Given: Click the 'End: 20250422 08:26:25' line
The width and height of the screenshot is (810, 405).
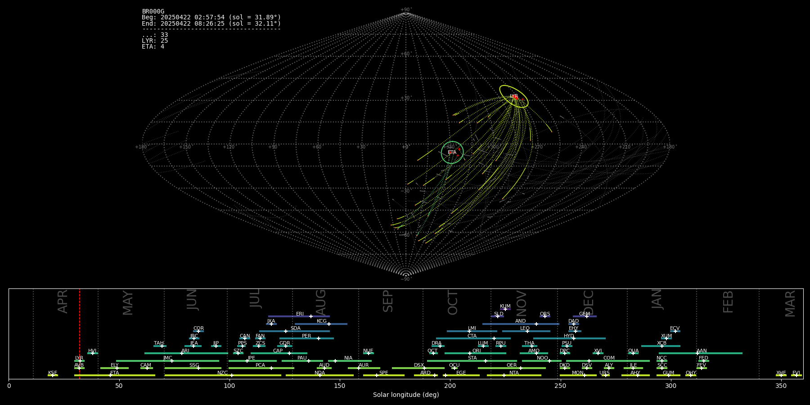Looking at the screenshot, I should point(211,23).
